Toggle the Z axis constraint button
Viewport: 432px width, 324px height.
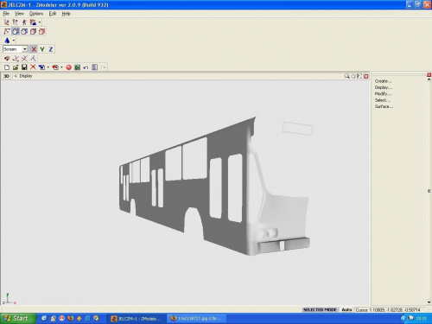[51, 49]
